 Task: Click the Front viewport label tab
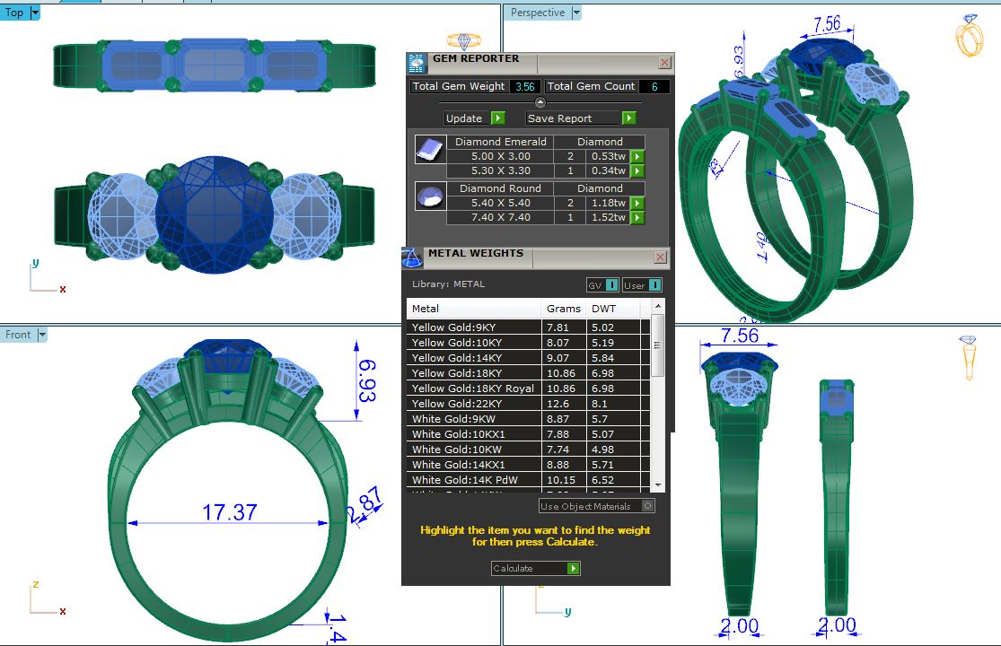(x=18, y=335)
